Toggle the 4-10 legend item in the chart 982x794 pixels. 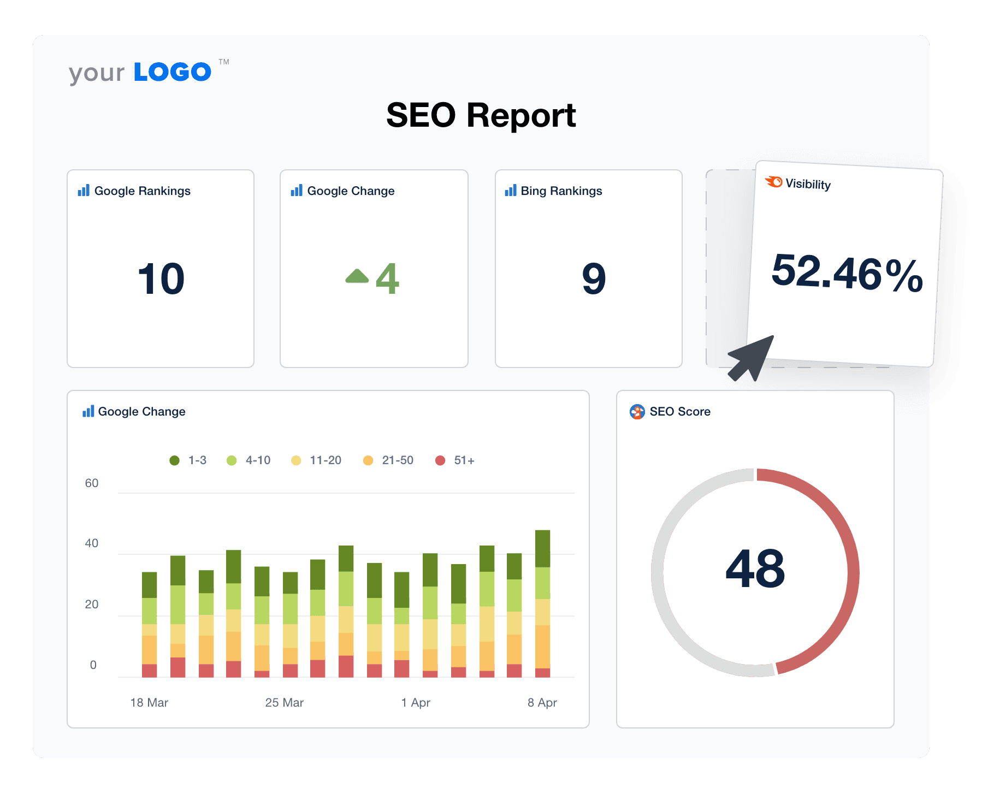click(x=233, y=460)
